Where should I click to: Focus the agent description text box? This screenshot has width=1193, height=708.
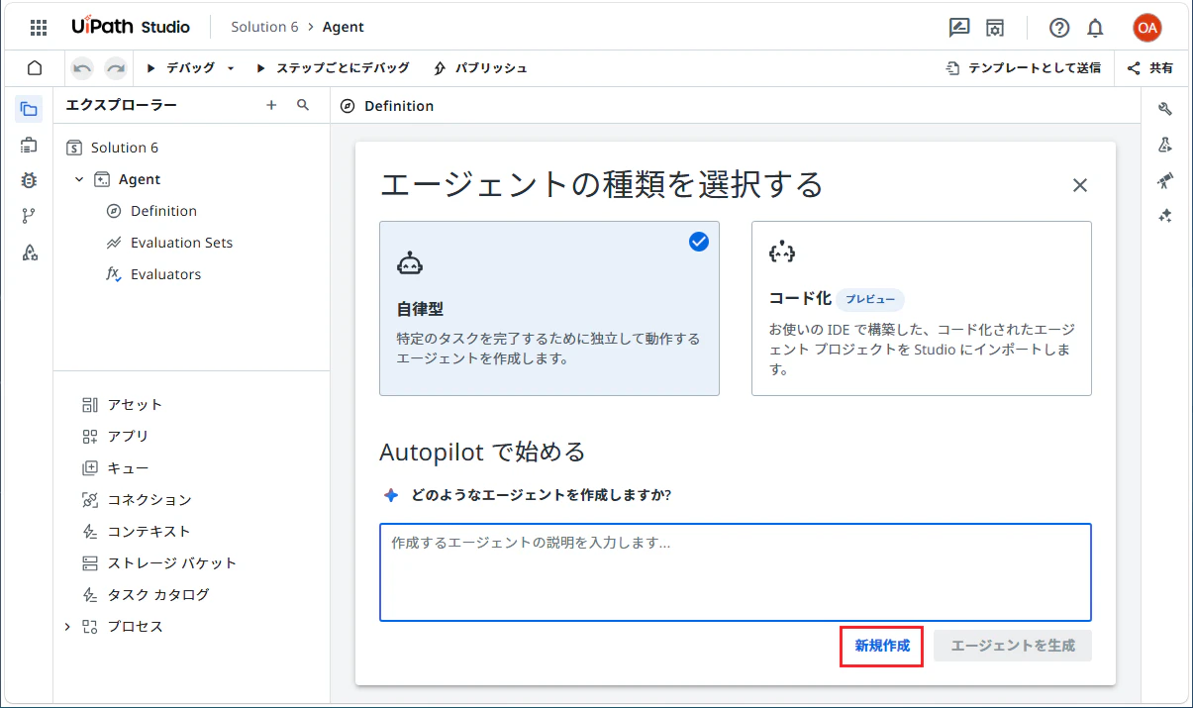[736, 572]
